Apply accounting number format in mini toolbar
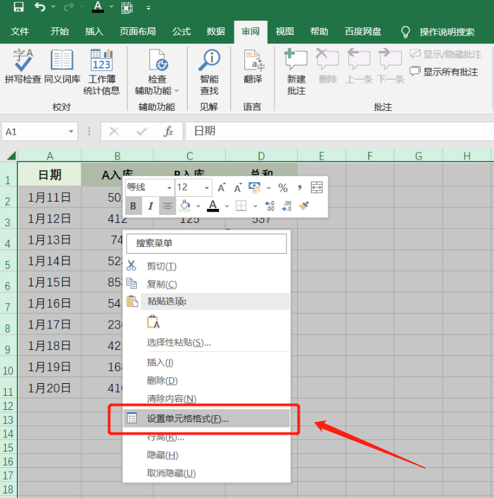 pyautogui.click(x=255, y=188)
